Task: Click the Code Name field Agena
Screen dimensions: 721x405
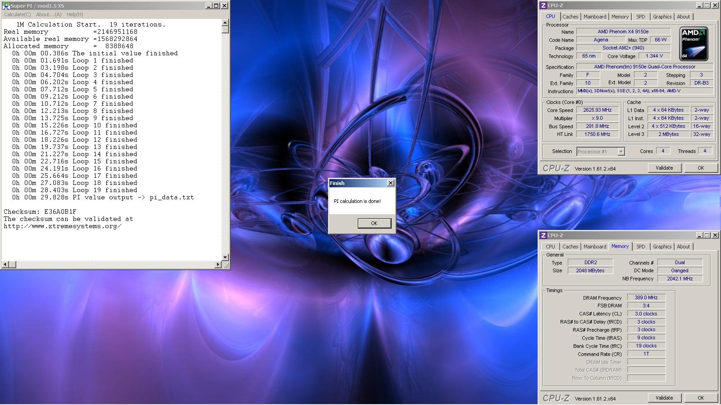Action: click(x=601, y=40)
